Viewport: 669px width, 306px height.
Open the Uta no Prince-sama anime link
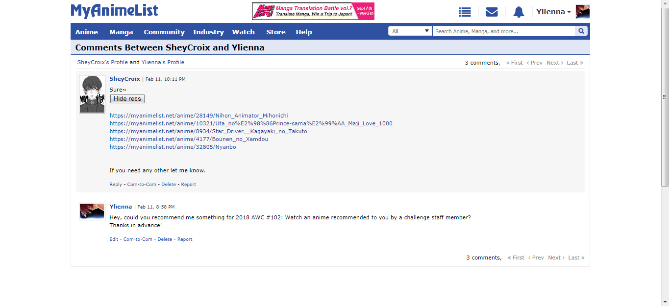251,123
